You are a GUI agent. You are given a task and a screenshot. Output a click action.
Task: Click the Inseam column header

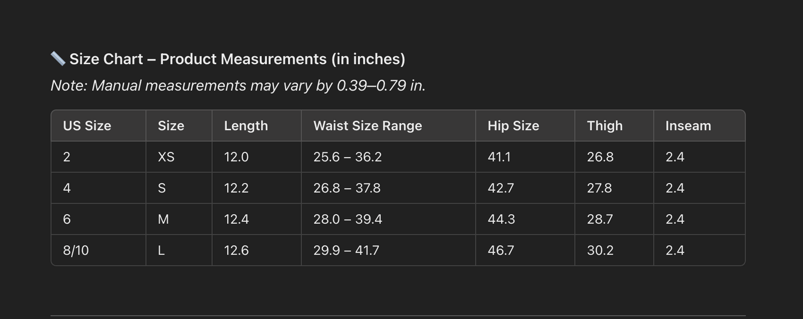(x=688, y=126)
